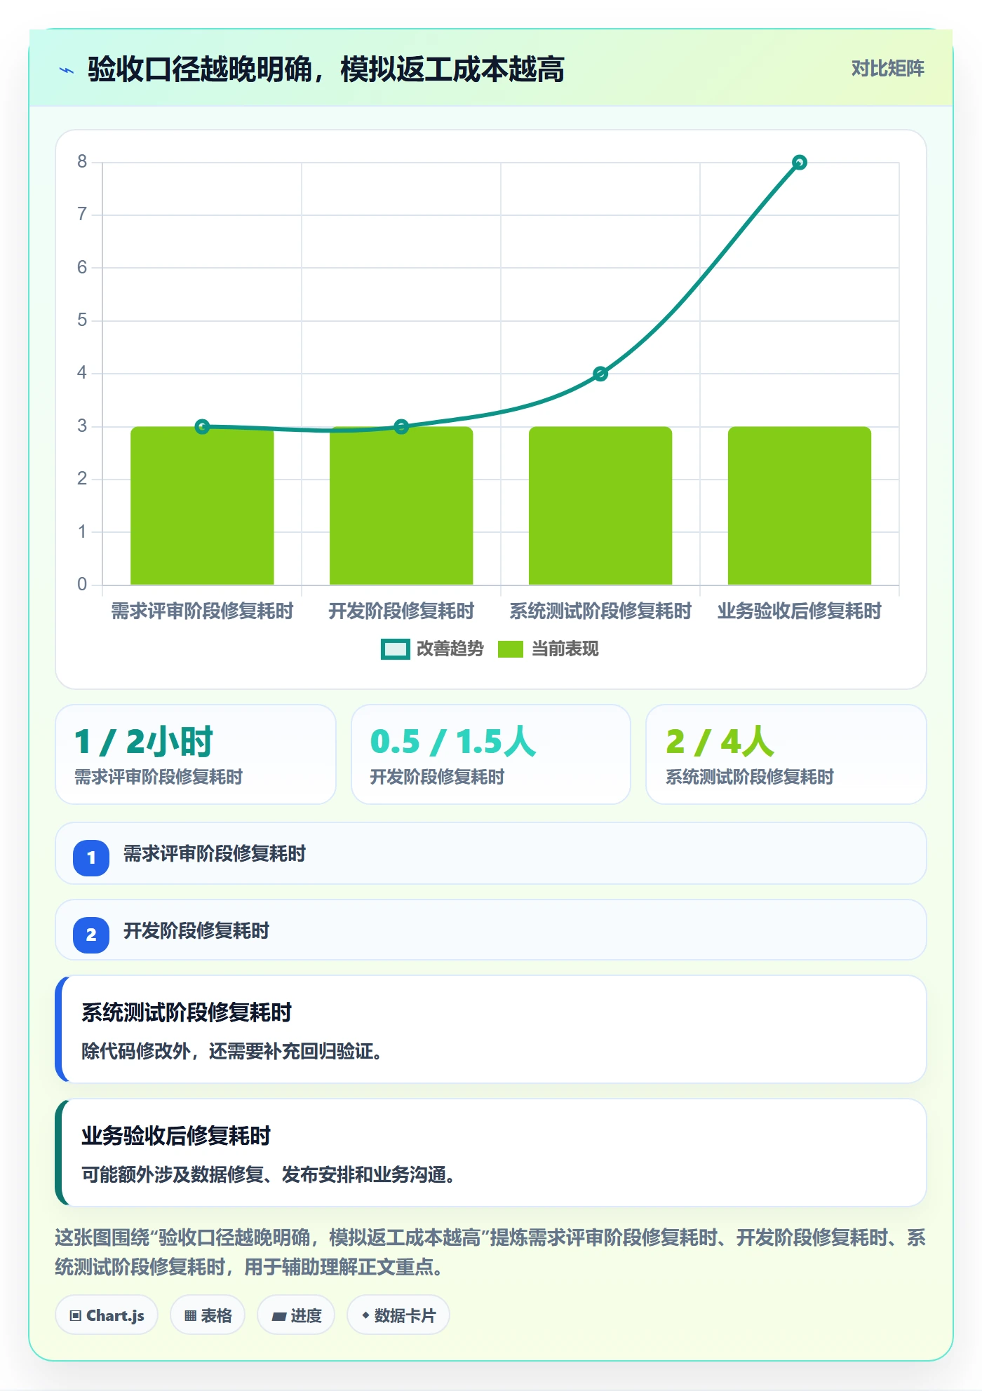Viewport: 982px width, 1391px height.
Task: Click the blue number 2 badge
Action: pos(91,935)
